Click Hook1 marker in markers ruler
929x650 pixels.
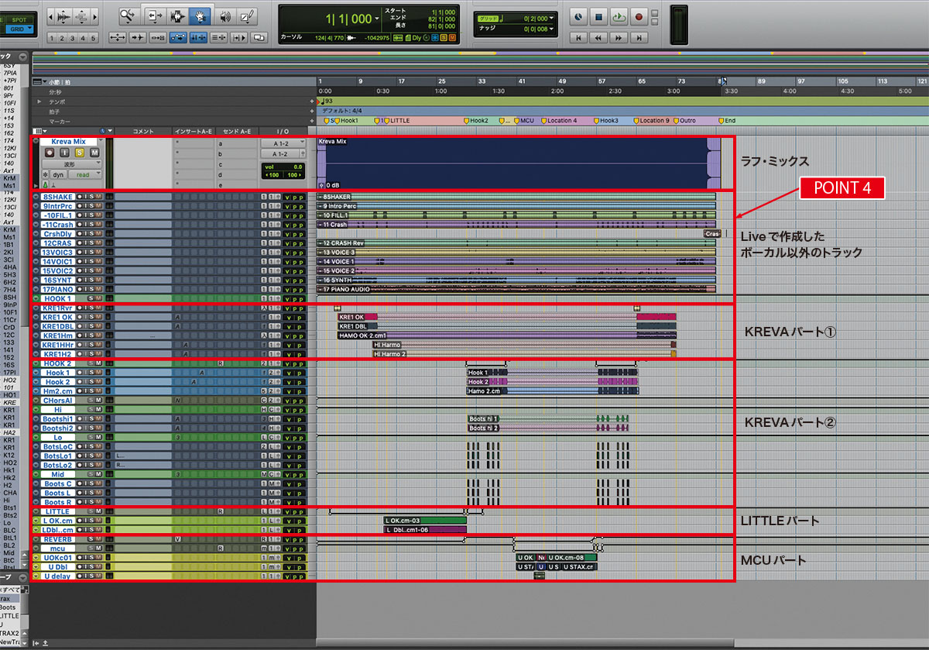pyautogui.click(x=347, y=121)
